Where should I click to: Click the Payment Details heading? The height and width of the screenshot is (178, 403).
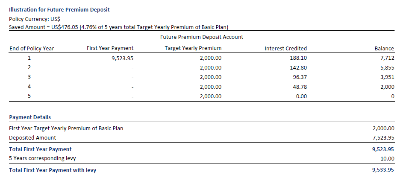(x=30, y=117)
